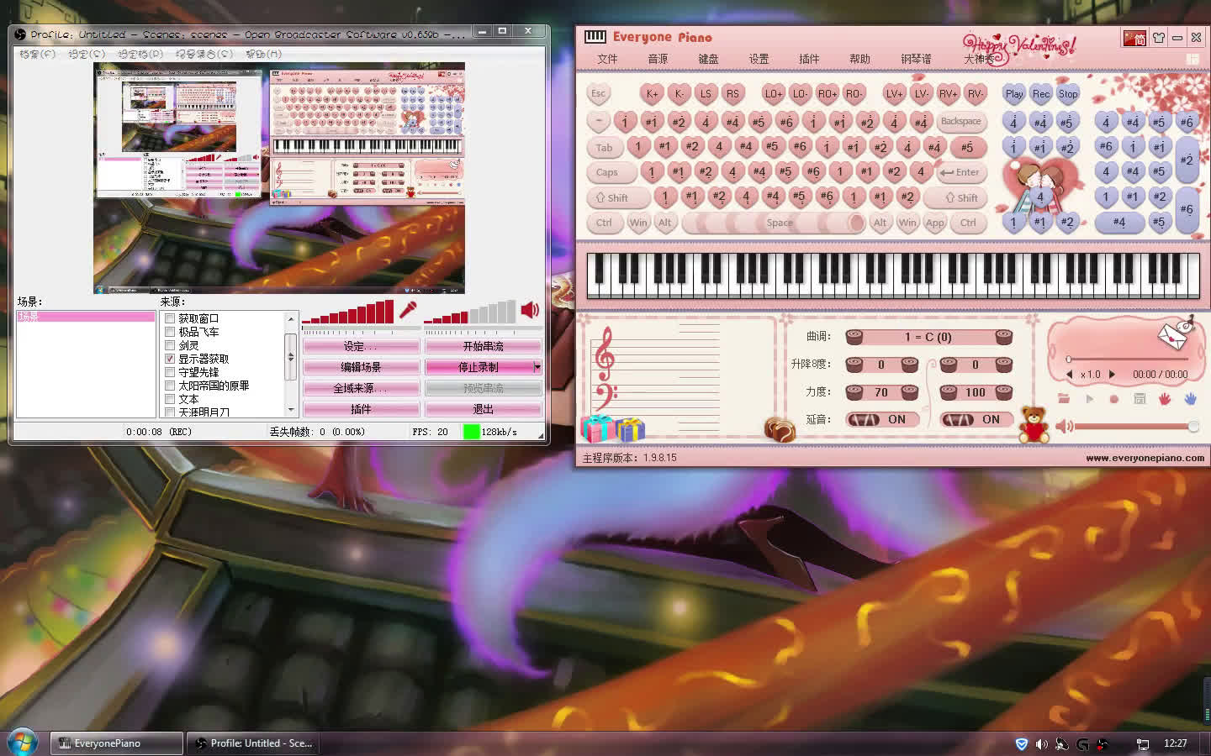Image resolution: width=1211 pixels, height=756 pixels.
Task: Open the 文件 menu in Everyone Piano
Action: [x=607, y=59]
